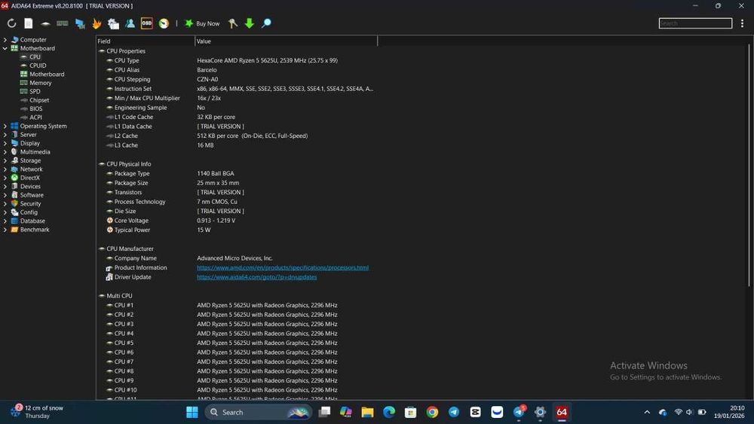
Task: Select the CPU Type row
Action: 237,60
